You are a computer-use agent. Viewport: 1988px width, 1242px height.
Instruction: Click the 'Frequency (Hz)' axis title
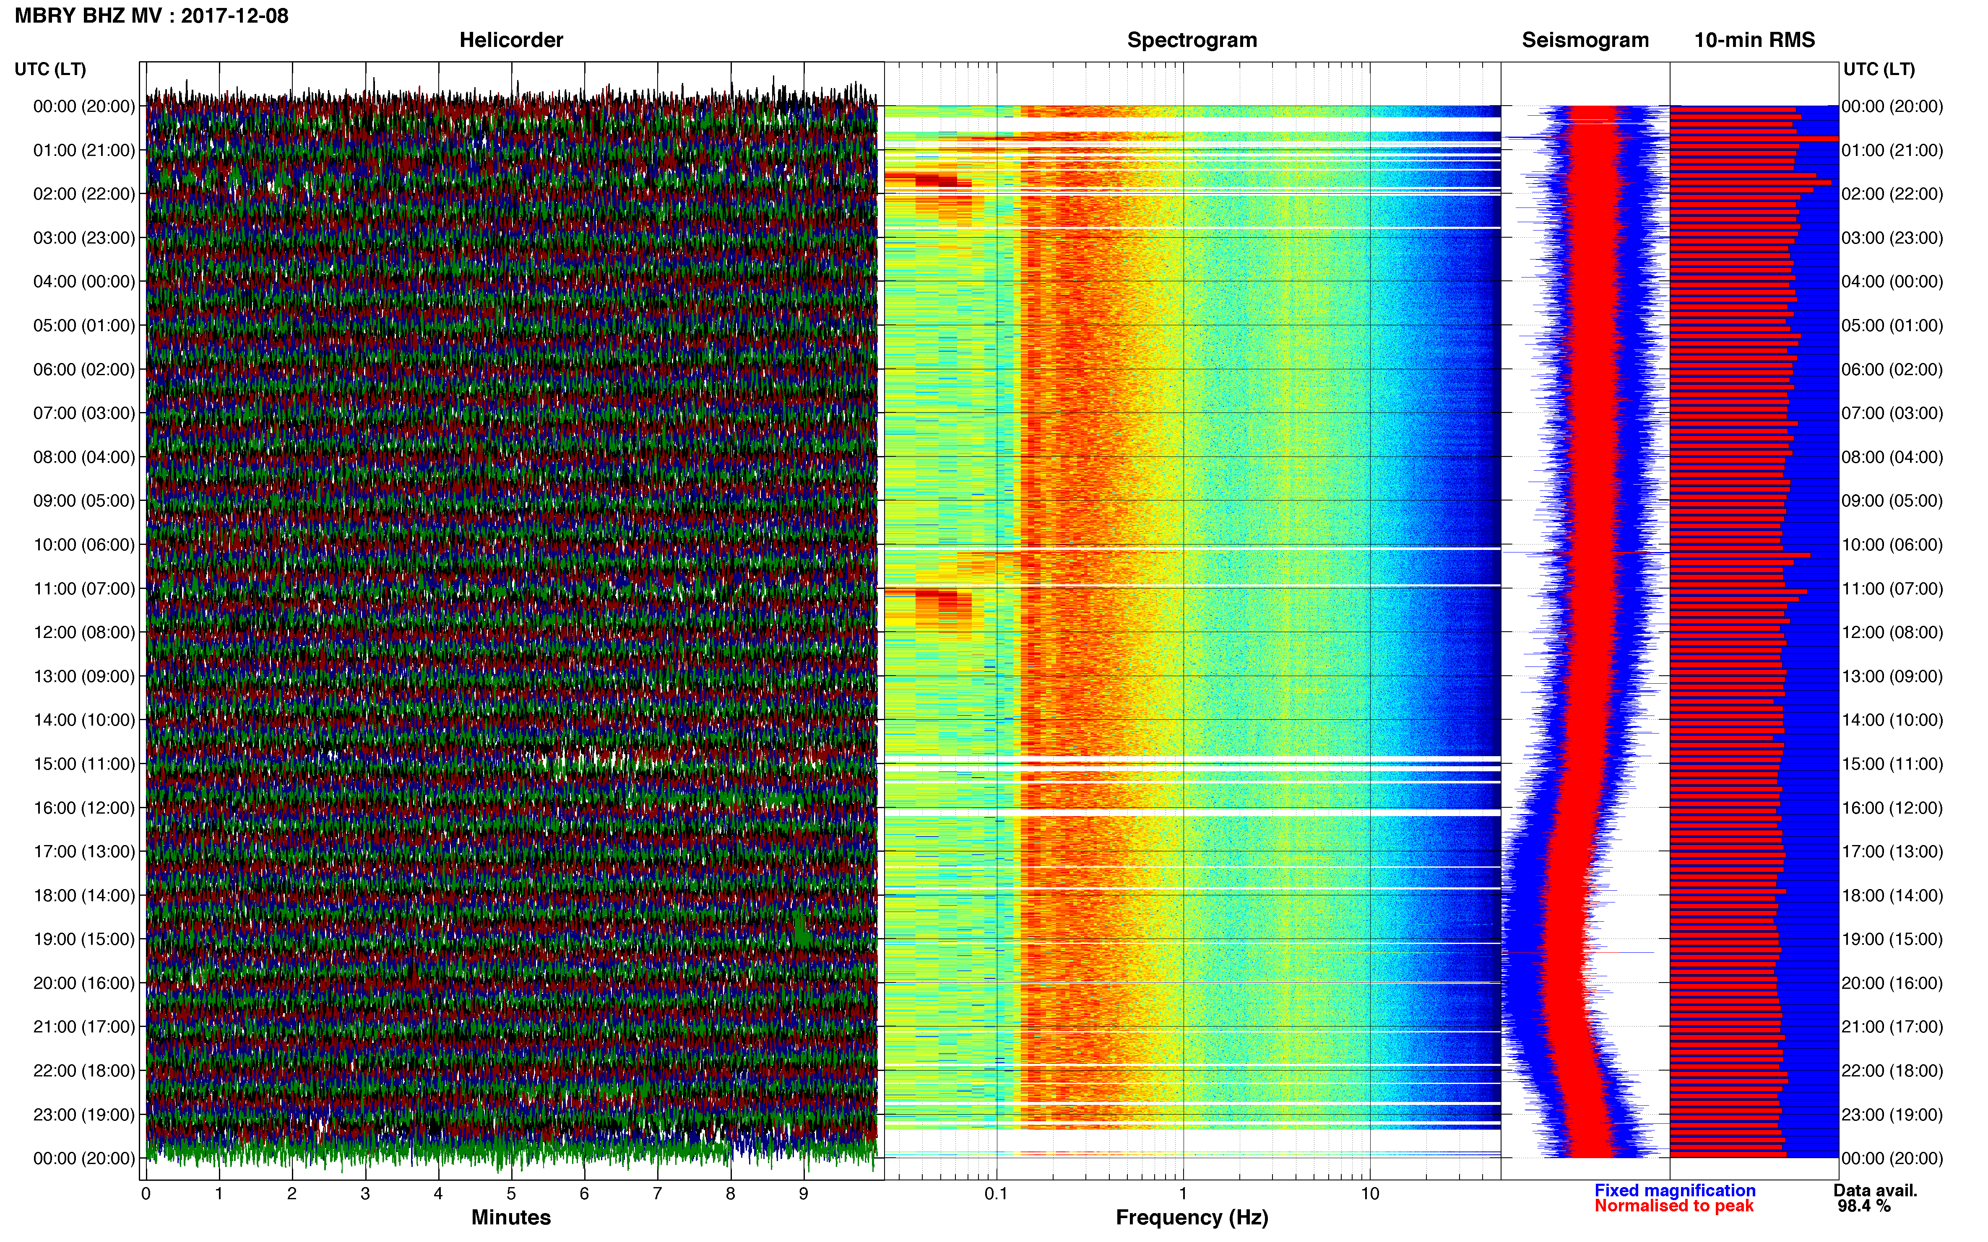[x=1192, y=1217]
